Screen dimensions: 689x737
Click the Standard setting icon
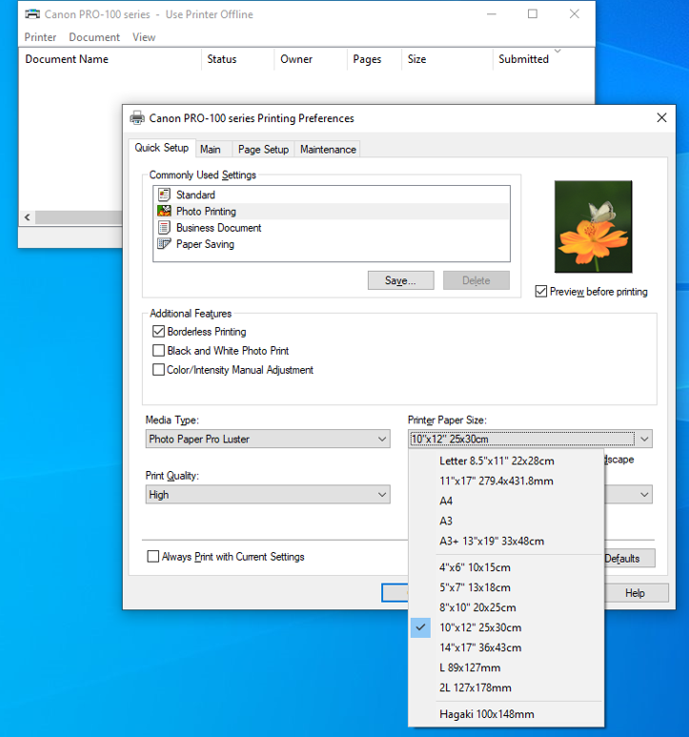(164, 194)
